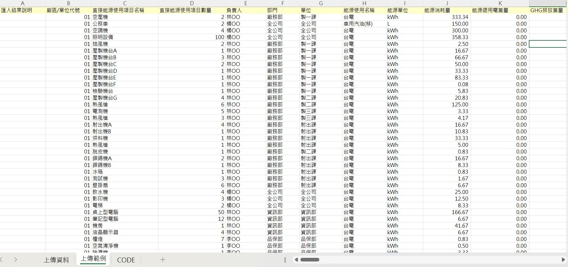Select the 333.34 energy consumption cell
Image resolution: width=568 pixels, height=267 pixels.
click(x=447, y=17)
